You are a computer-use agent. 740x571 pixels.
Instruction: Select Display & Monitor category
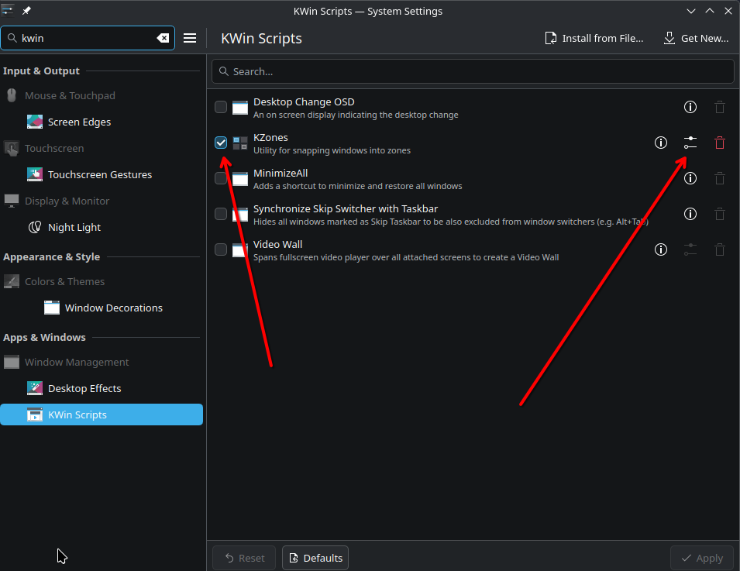point(102,201)
